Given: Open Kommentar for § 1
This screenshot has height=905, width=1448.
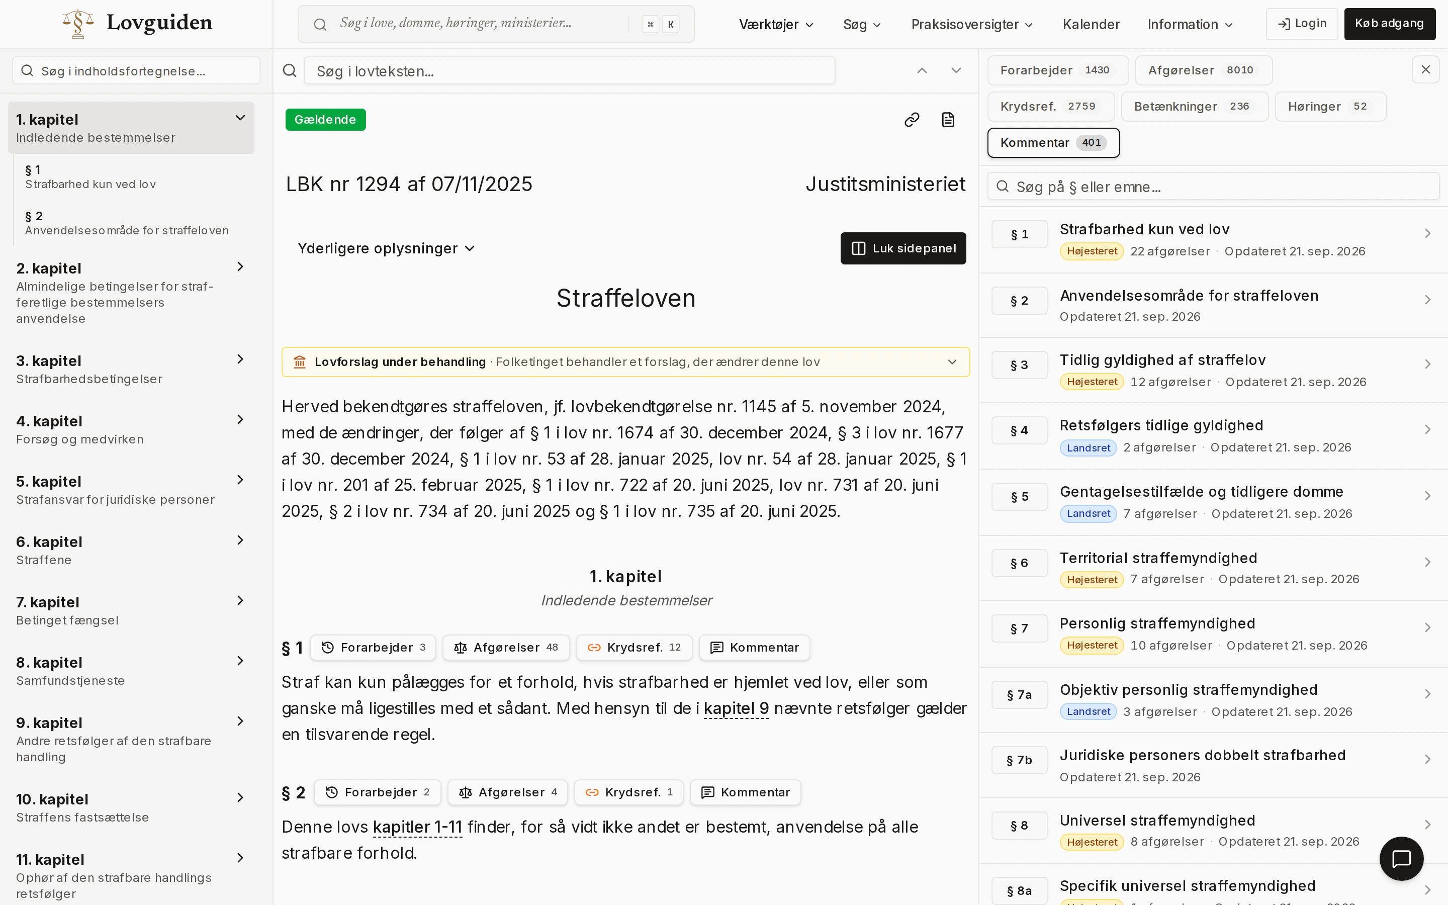Looking at the screenshot, I should click(755, 648).
